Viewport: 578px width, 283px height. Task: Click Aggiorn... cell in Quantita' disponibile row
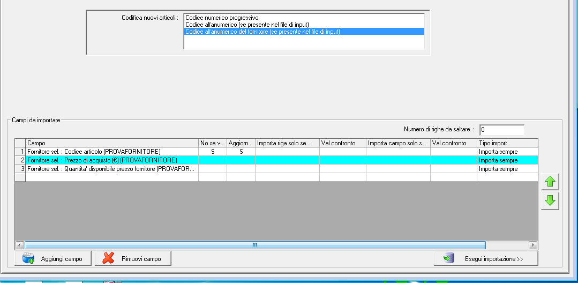(x=241, y=169)
